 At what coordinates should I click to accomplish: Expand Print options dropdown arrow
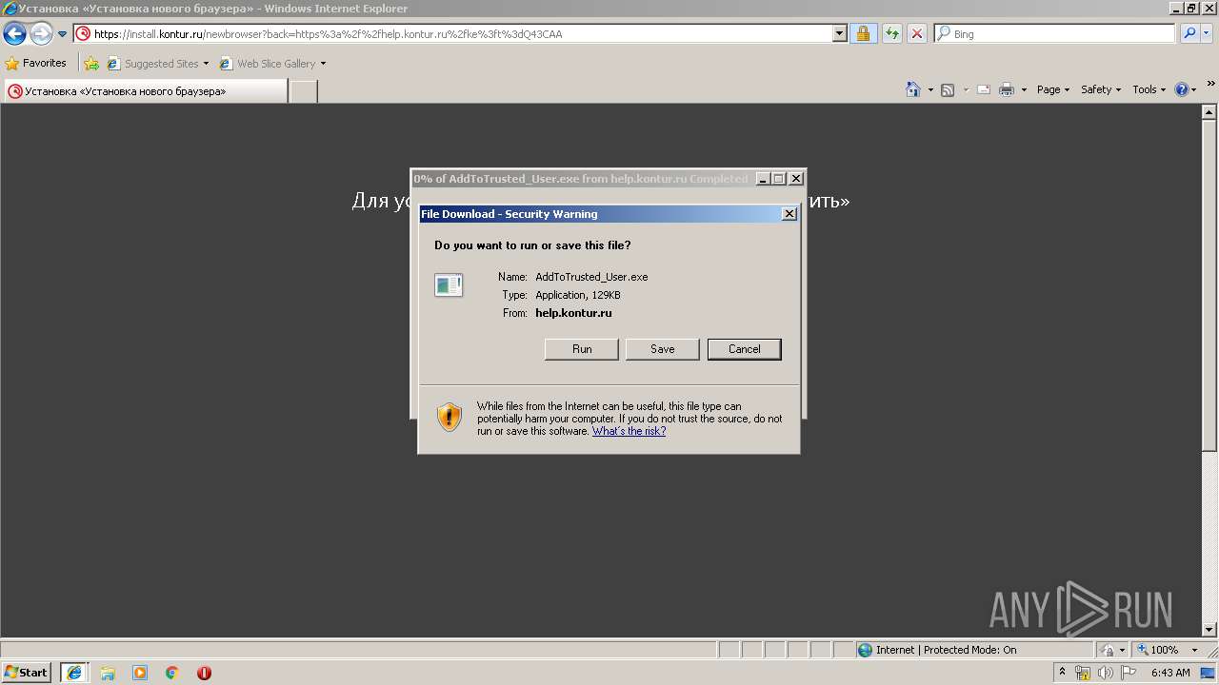(1024, 89)
